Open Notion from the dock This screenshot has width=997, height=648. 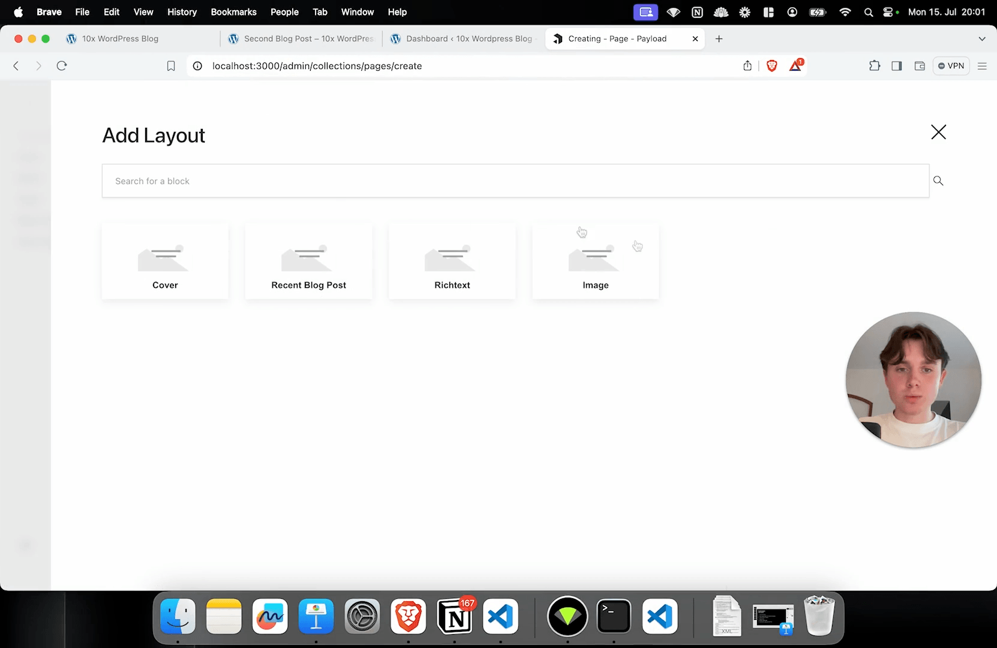click(x=455, y=617)
